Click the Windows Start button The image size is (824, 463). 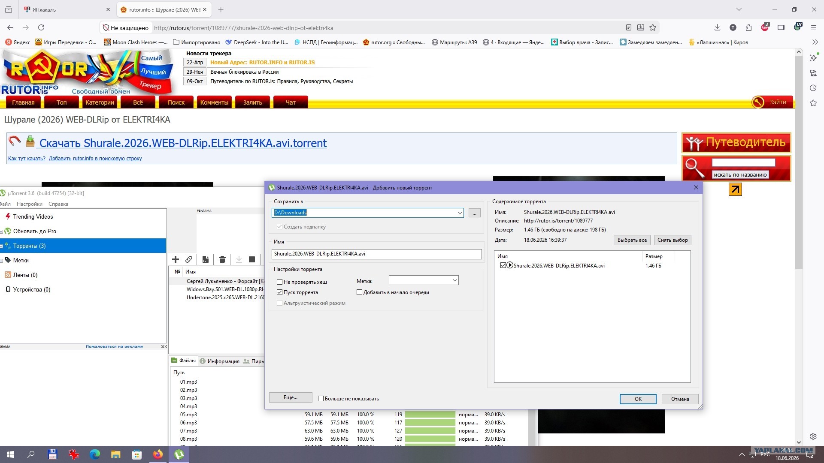click(x=10, y=454)
